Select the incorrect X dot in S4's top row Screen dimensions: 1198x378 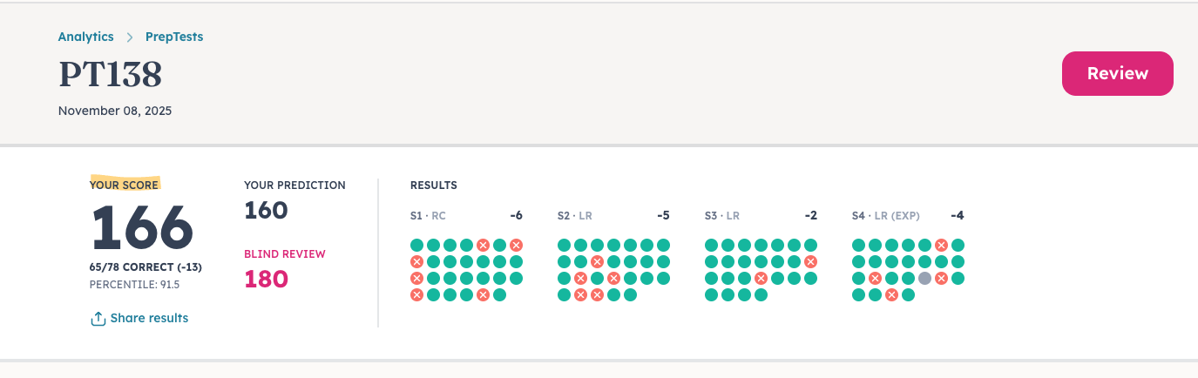tap(941, 246)
